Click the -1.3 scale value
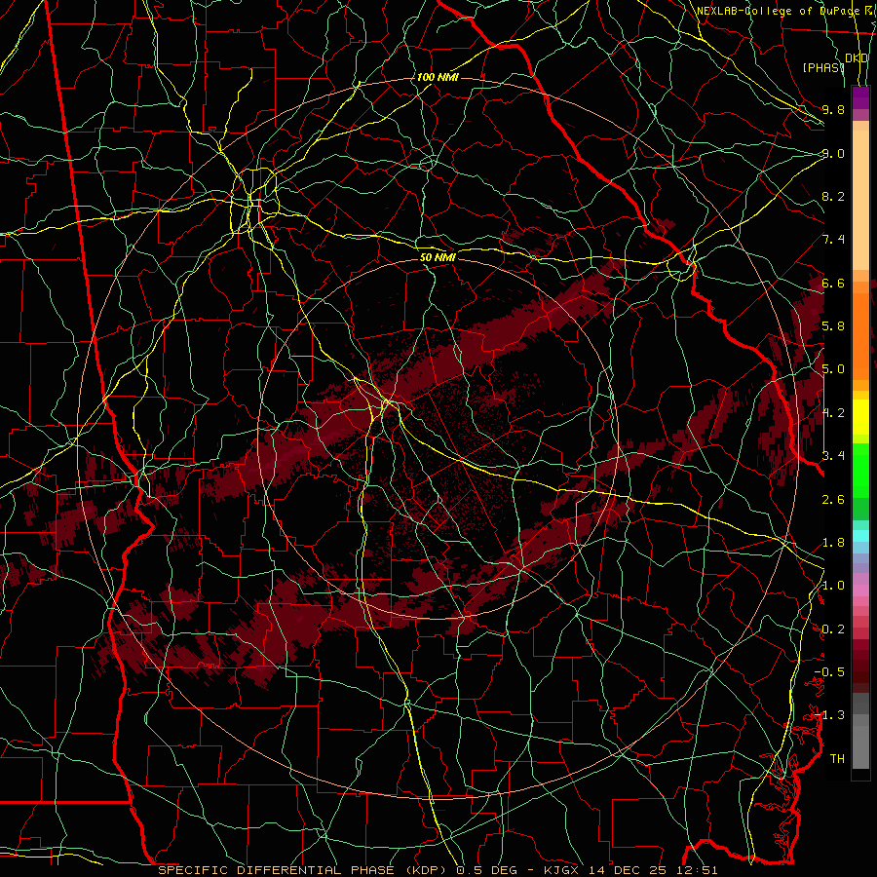Viewport: 877px width, 877px height. click(x=829, y=715)
